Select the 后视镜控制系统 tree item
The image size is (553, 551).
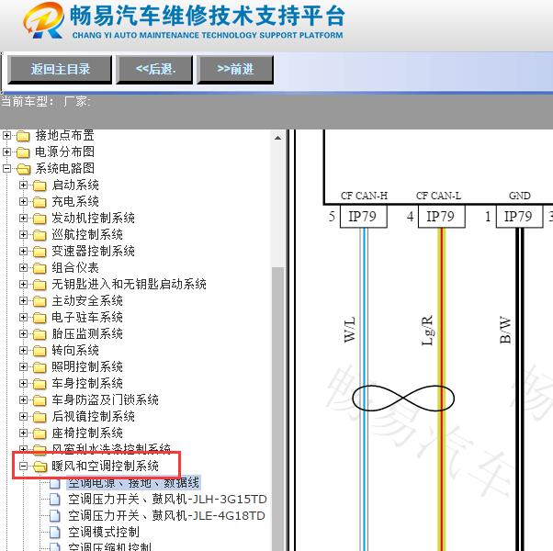pyautogui.click(x=93, y=416)
